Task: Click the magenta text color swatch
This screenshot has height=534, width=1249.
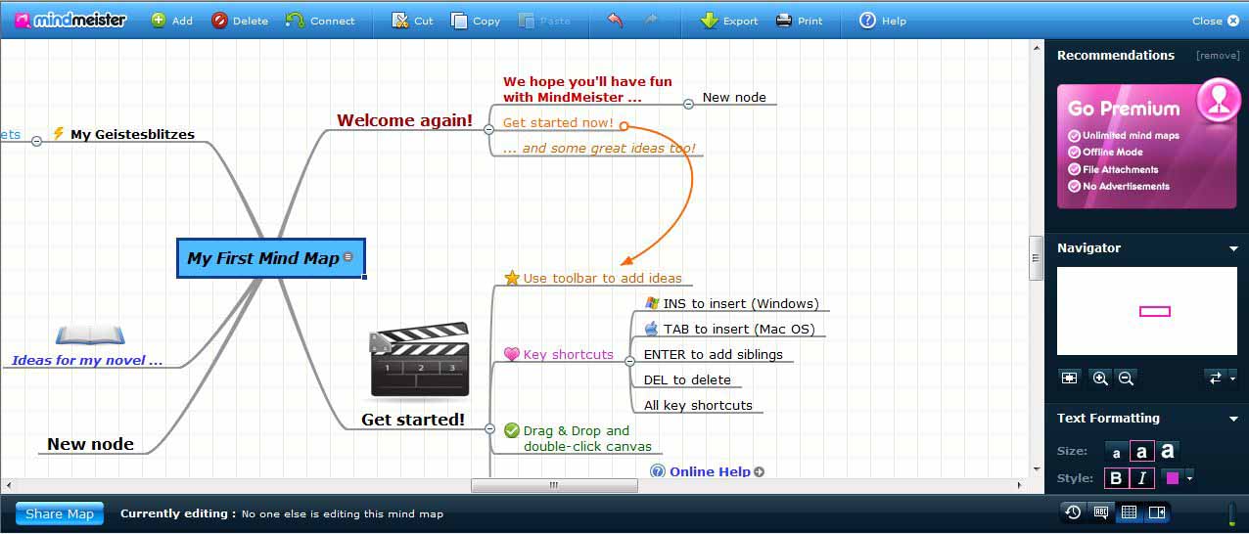Action: [x=1172, y=478]
